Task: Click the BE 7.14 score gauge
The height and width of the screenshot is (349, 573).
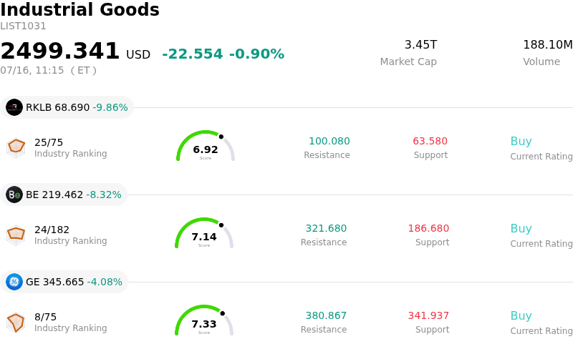Action: coord(204,233)
